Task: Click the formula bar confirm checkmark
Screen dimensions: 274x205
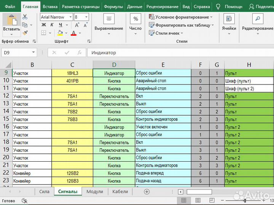Action: (67, 52)
